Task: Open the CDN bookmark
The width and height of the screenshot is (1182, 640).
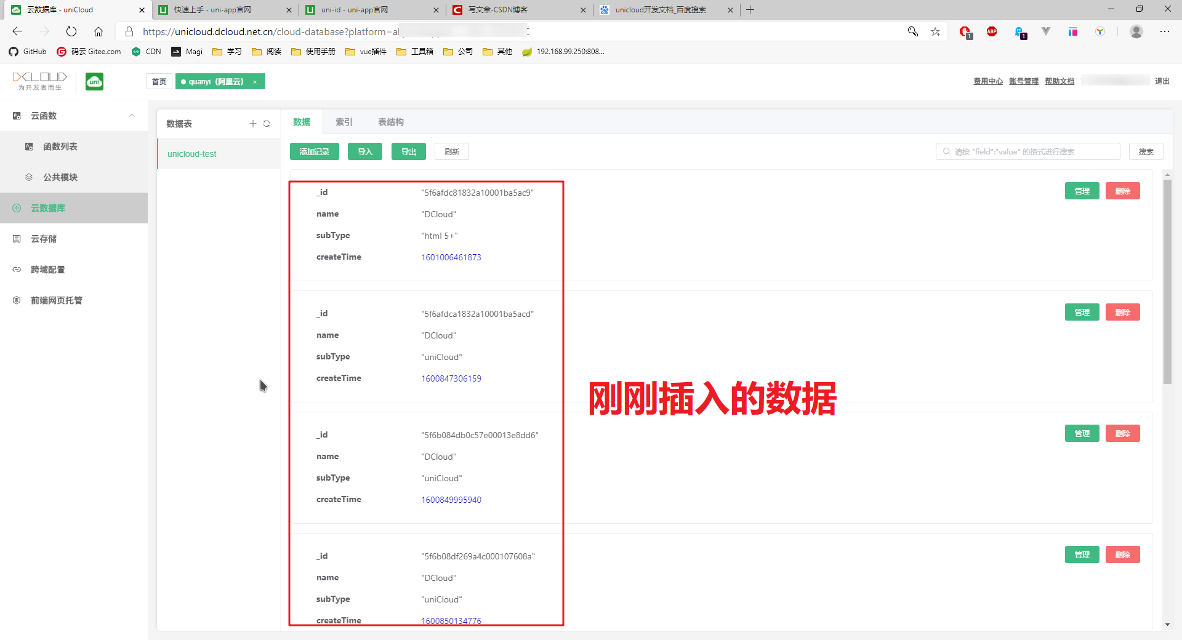Action: pos(147,52)
